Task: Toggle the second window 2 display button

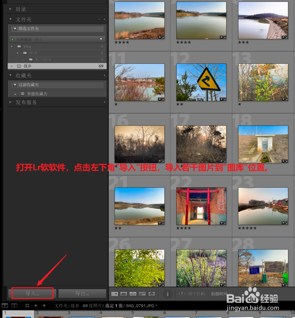Action: 14,306
